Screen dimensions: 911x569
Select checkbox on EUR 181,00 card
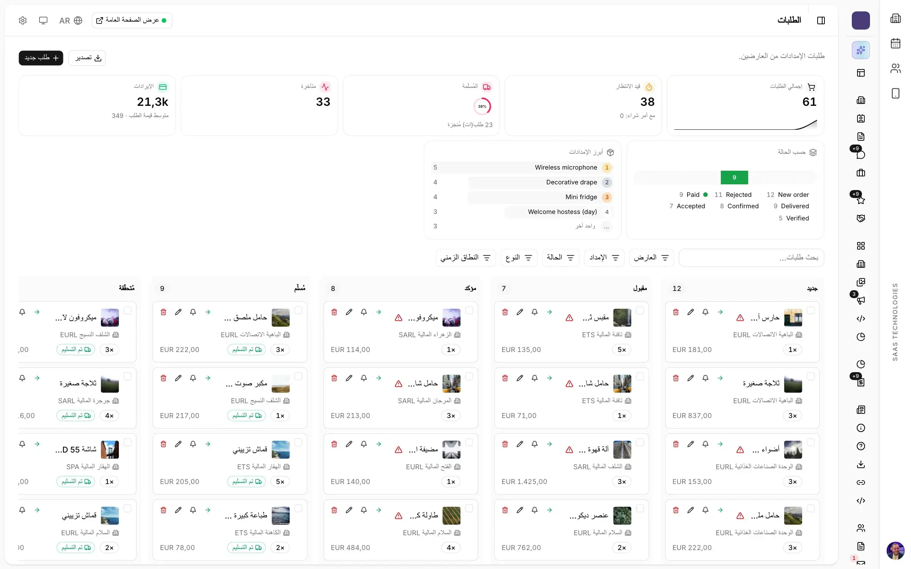[811, 310]
